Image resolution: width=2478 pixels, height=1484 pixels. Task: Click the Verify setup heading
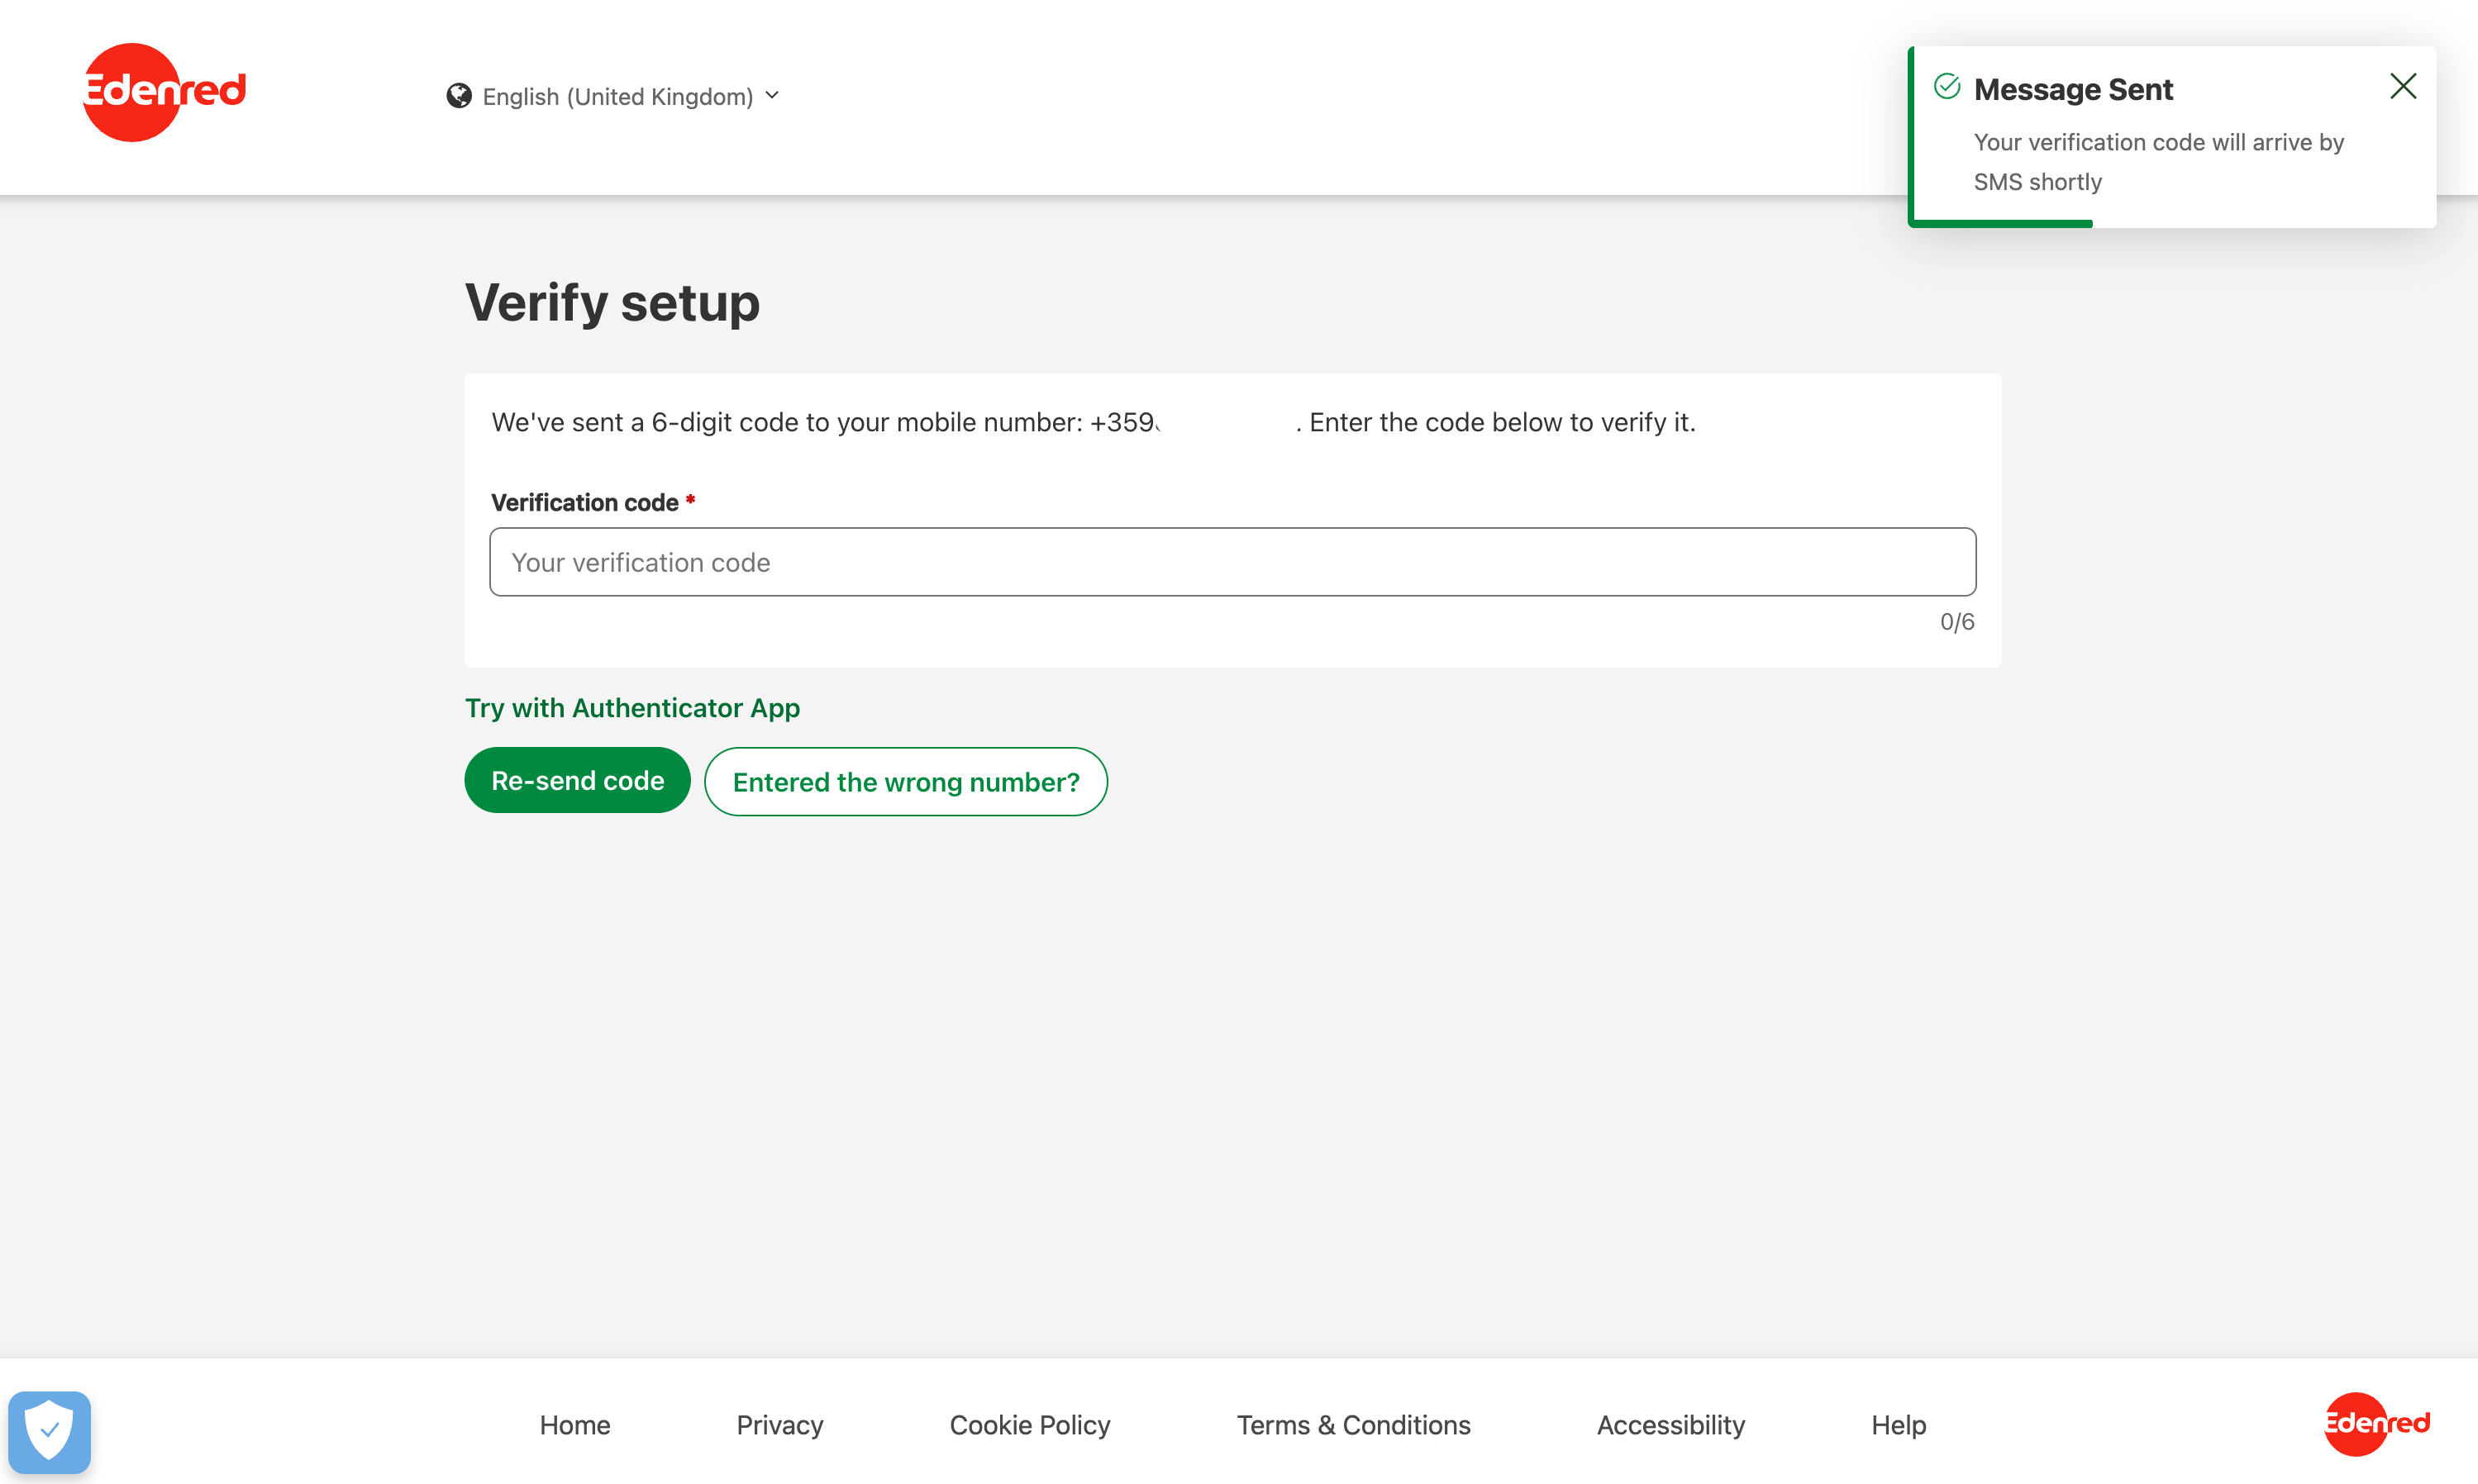pyautogui.click(x=612, y=301)
